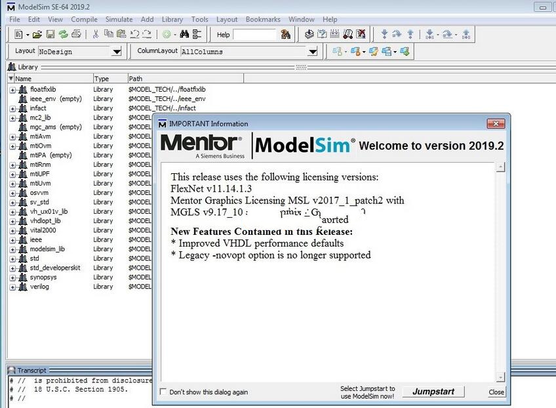Click the Step Over toolbar icon
Screen dimensions: 556x408
(x=397, y=34)
